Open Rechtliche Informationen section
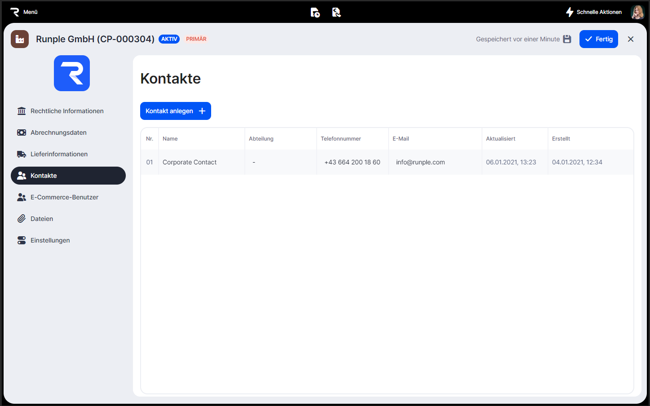 coord(67,111)
